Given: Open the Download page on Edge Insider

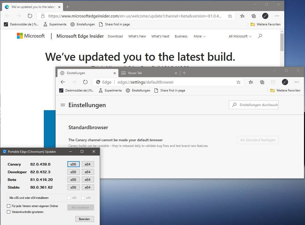Looking at the screenshot, I should 115,36.
